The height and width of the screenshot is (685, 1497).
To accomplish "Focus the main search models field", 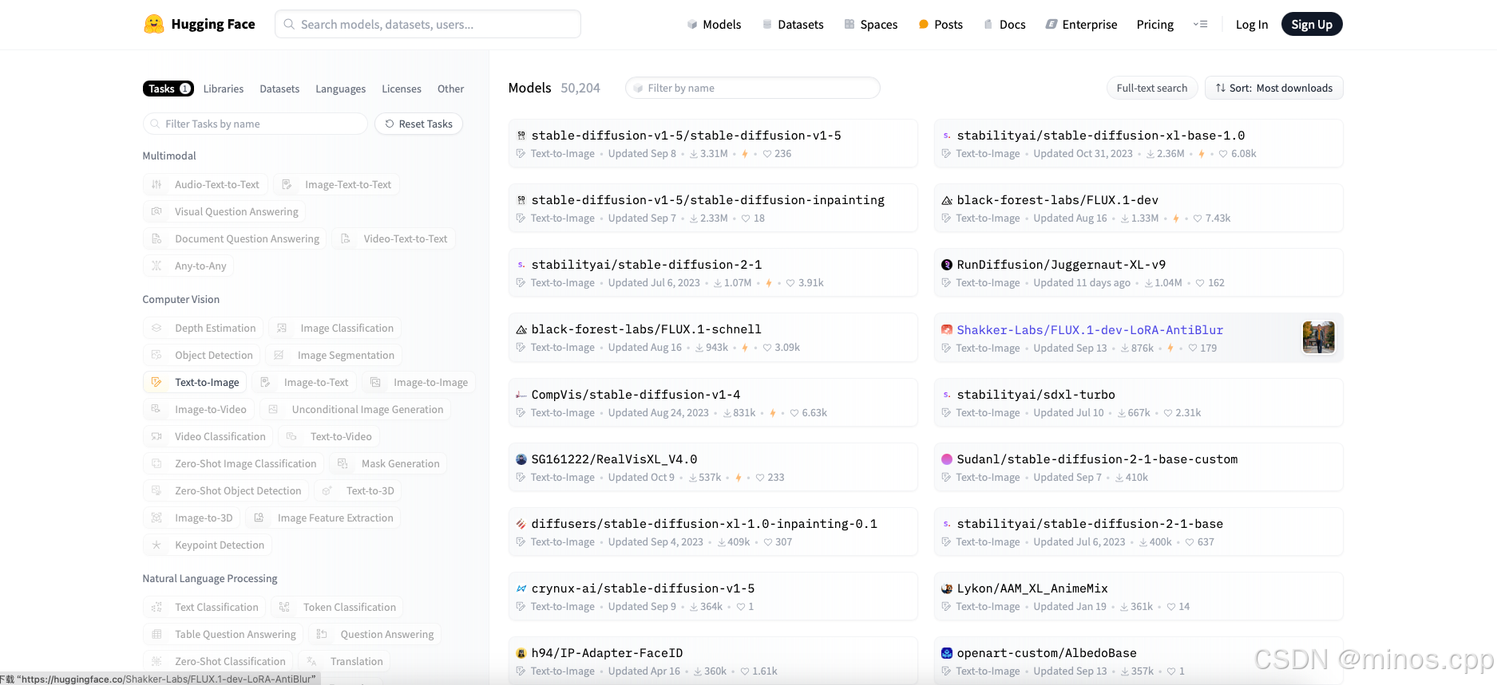I will [x=428, y=24].
